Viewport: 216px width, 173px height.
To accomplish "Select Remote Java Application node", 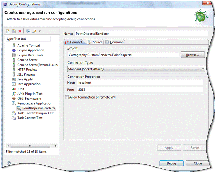I will pyautogui.click(x=35, y=103).
